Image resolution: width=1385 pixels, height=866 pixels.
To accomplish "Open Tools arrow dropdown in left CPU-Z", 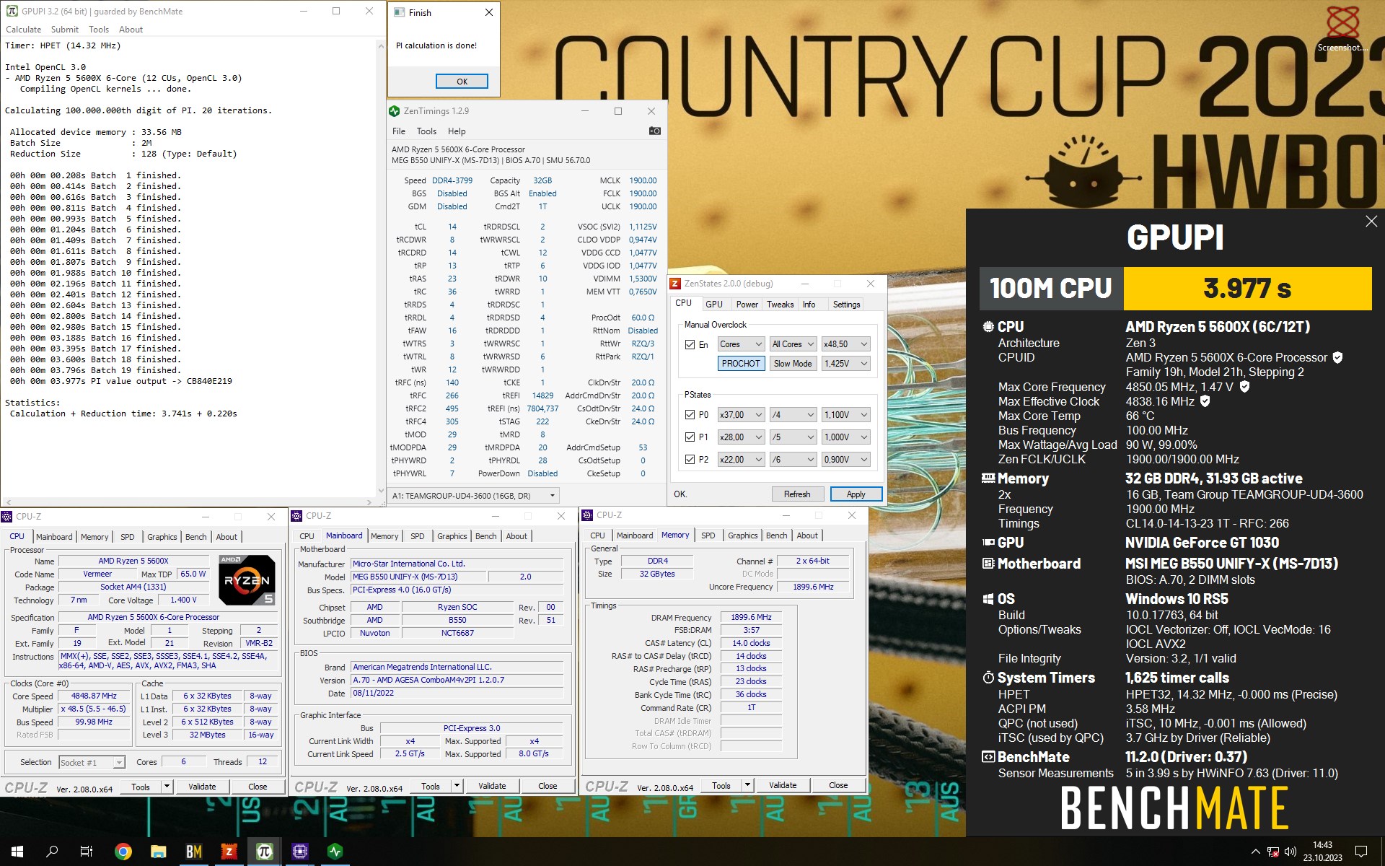I will [167, 787].
